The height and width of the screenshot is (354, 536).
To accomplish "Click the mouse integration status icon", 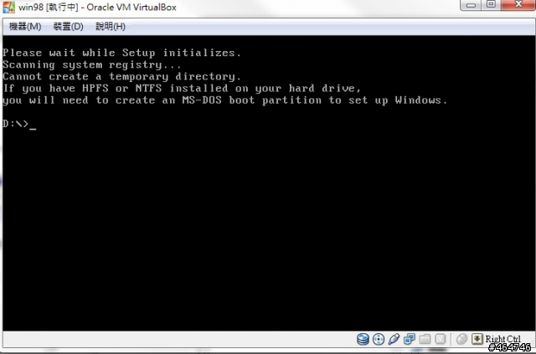I will 461,339.
